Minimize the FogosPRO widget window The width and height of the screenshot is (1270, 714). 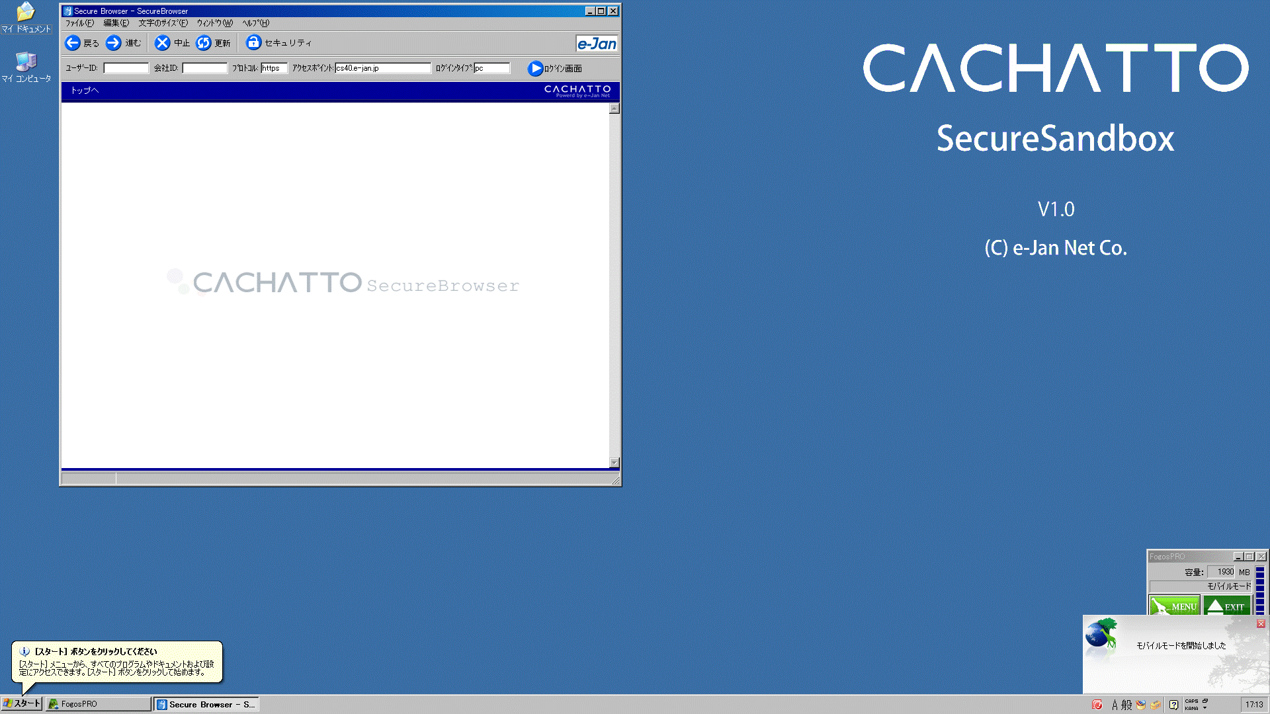1238,557
